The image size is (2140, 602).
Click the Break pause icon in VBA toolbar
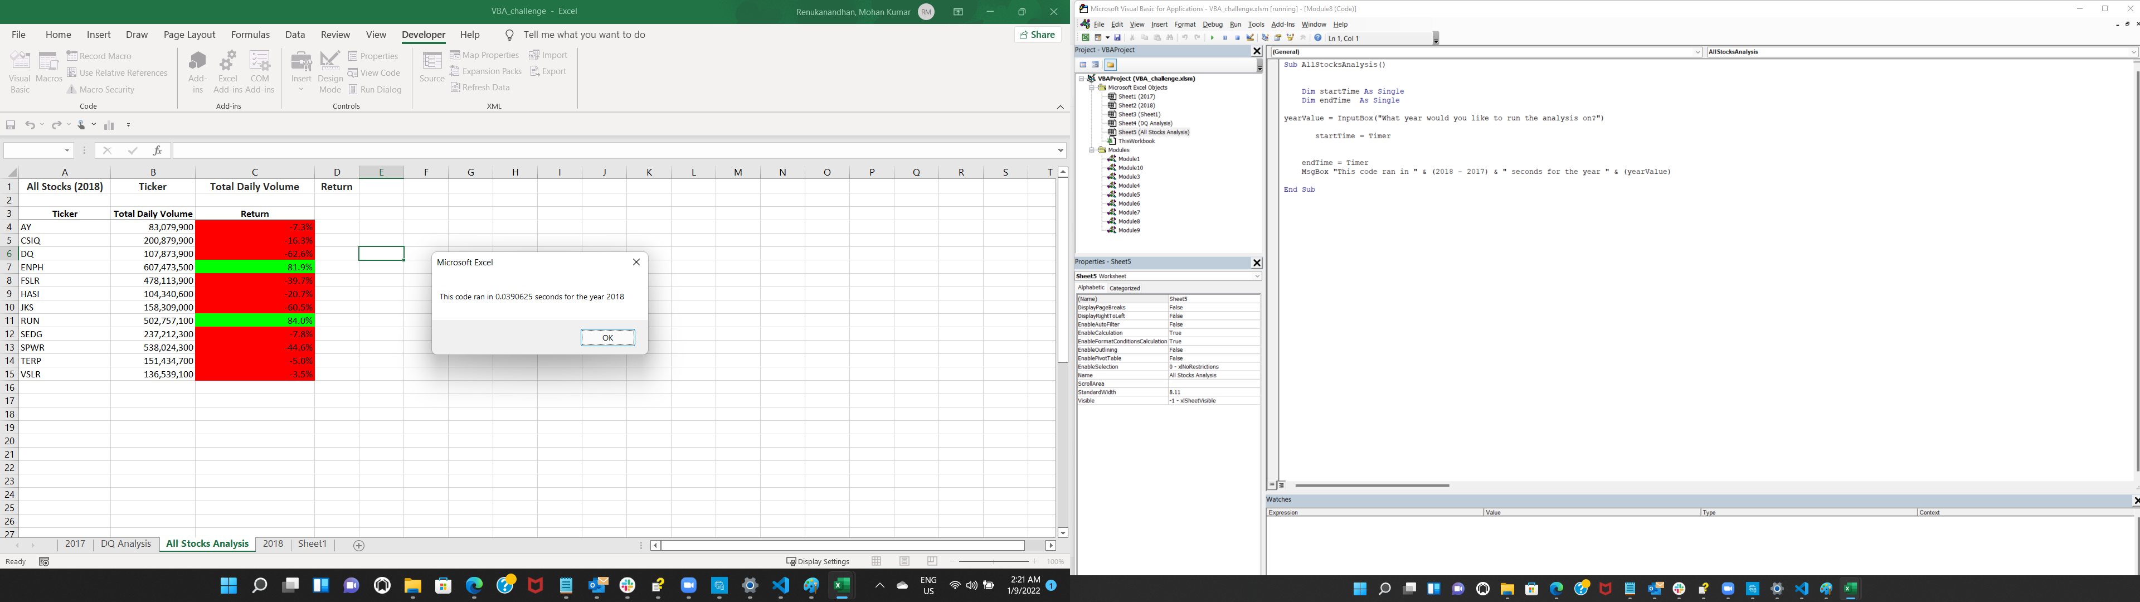pyautogui.click(x=1225, y=38)
